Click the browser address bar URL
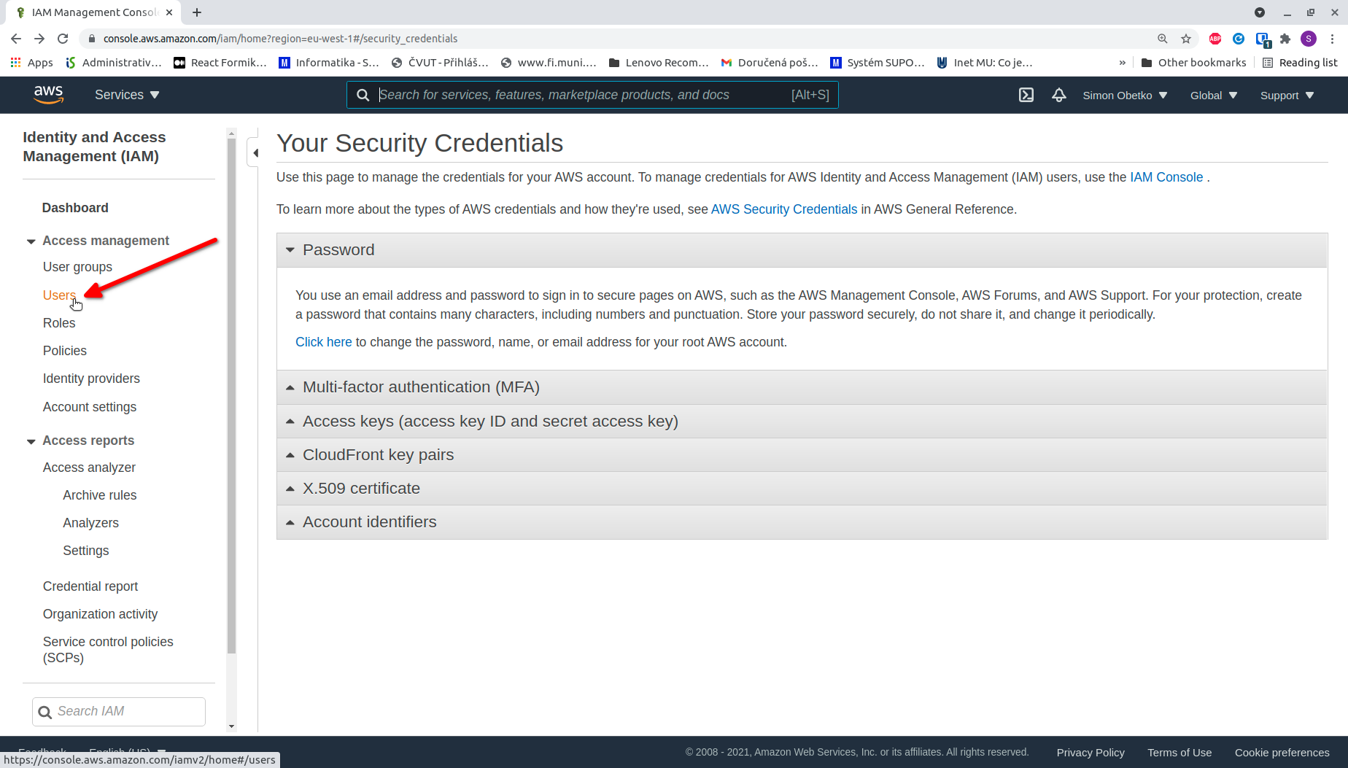This screenshot has height=768, width=1348. [x=280, y=39]
